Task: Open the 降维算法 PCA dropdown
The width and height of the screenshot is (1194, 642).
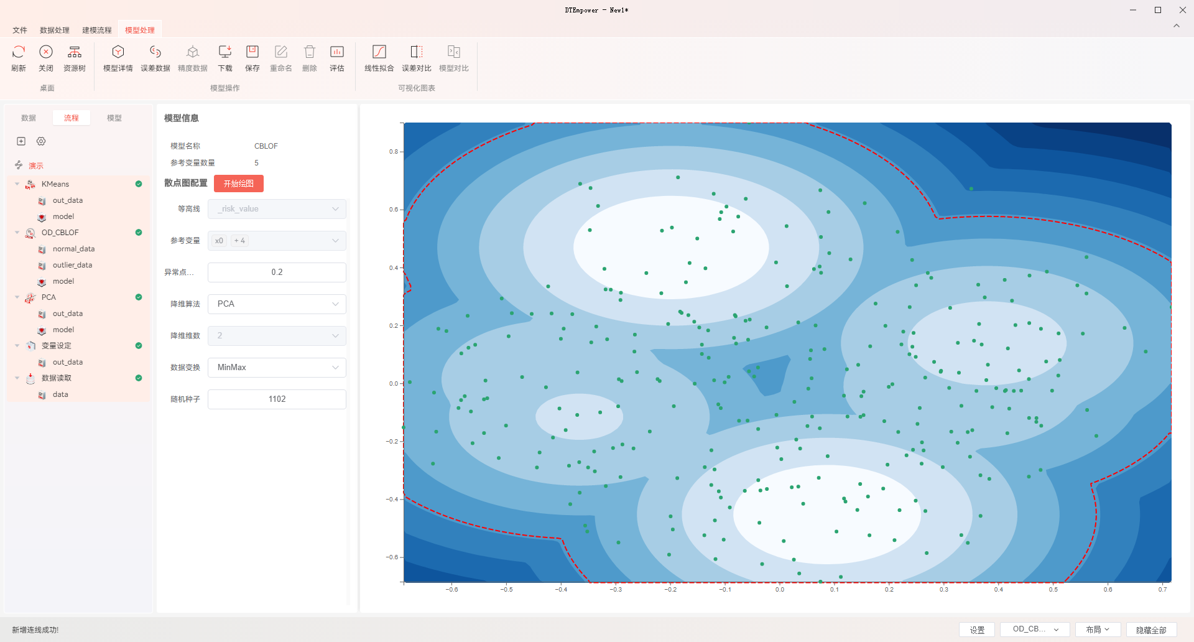Action: click(x=277, y=304)
